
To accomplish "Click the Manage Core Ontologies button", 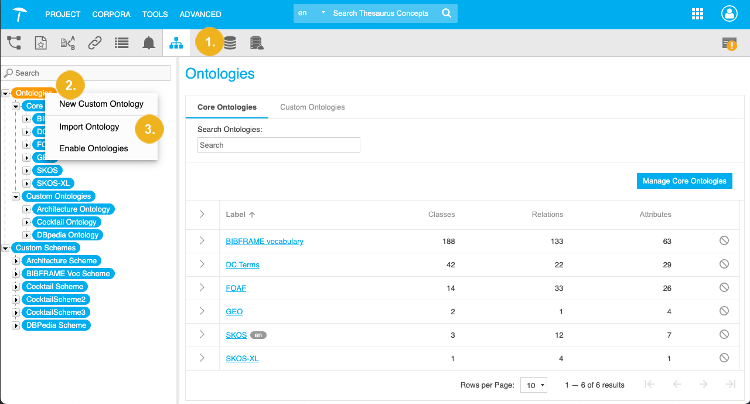I will 684,181.
